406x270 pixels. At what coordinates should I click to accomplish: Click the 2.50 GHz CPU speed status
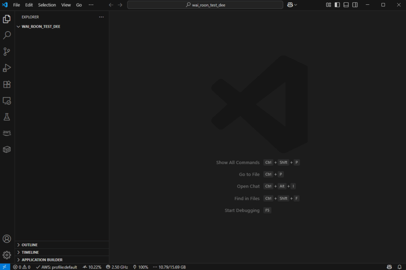(x=117, y=267)
